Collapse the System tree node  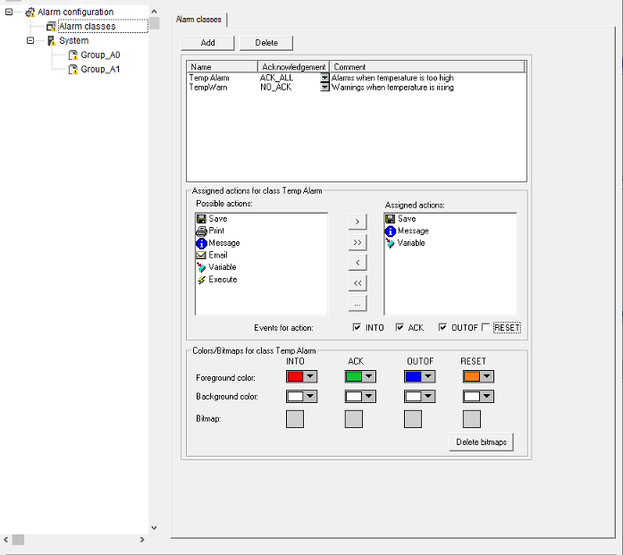[29, 40]
